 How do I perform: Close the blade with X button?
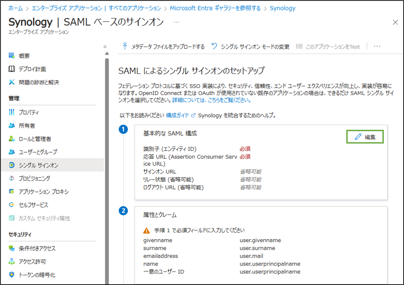pyautogui.click(x=395, y=22)
